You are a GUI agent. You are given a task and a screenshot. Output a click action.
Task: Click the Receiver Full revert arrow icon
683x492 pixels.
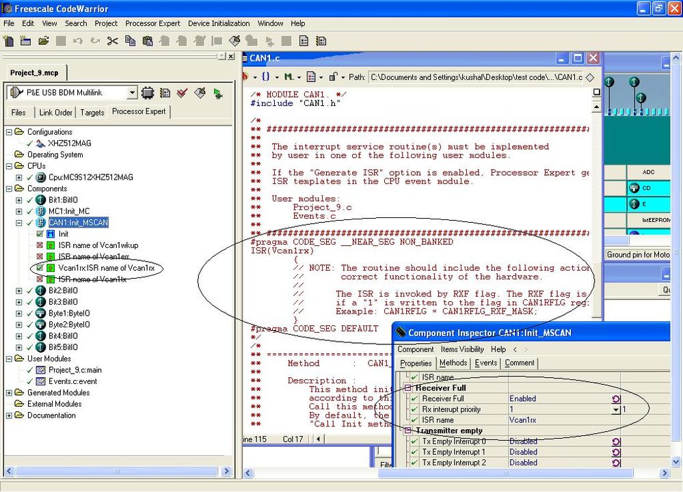[616, 399]
